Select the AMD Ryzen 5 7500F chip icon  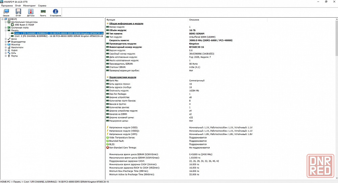(x=13, y=25)
